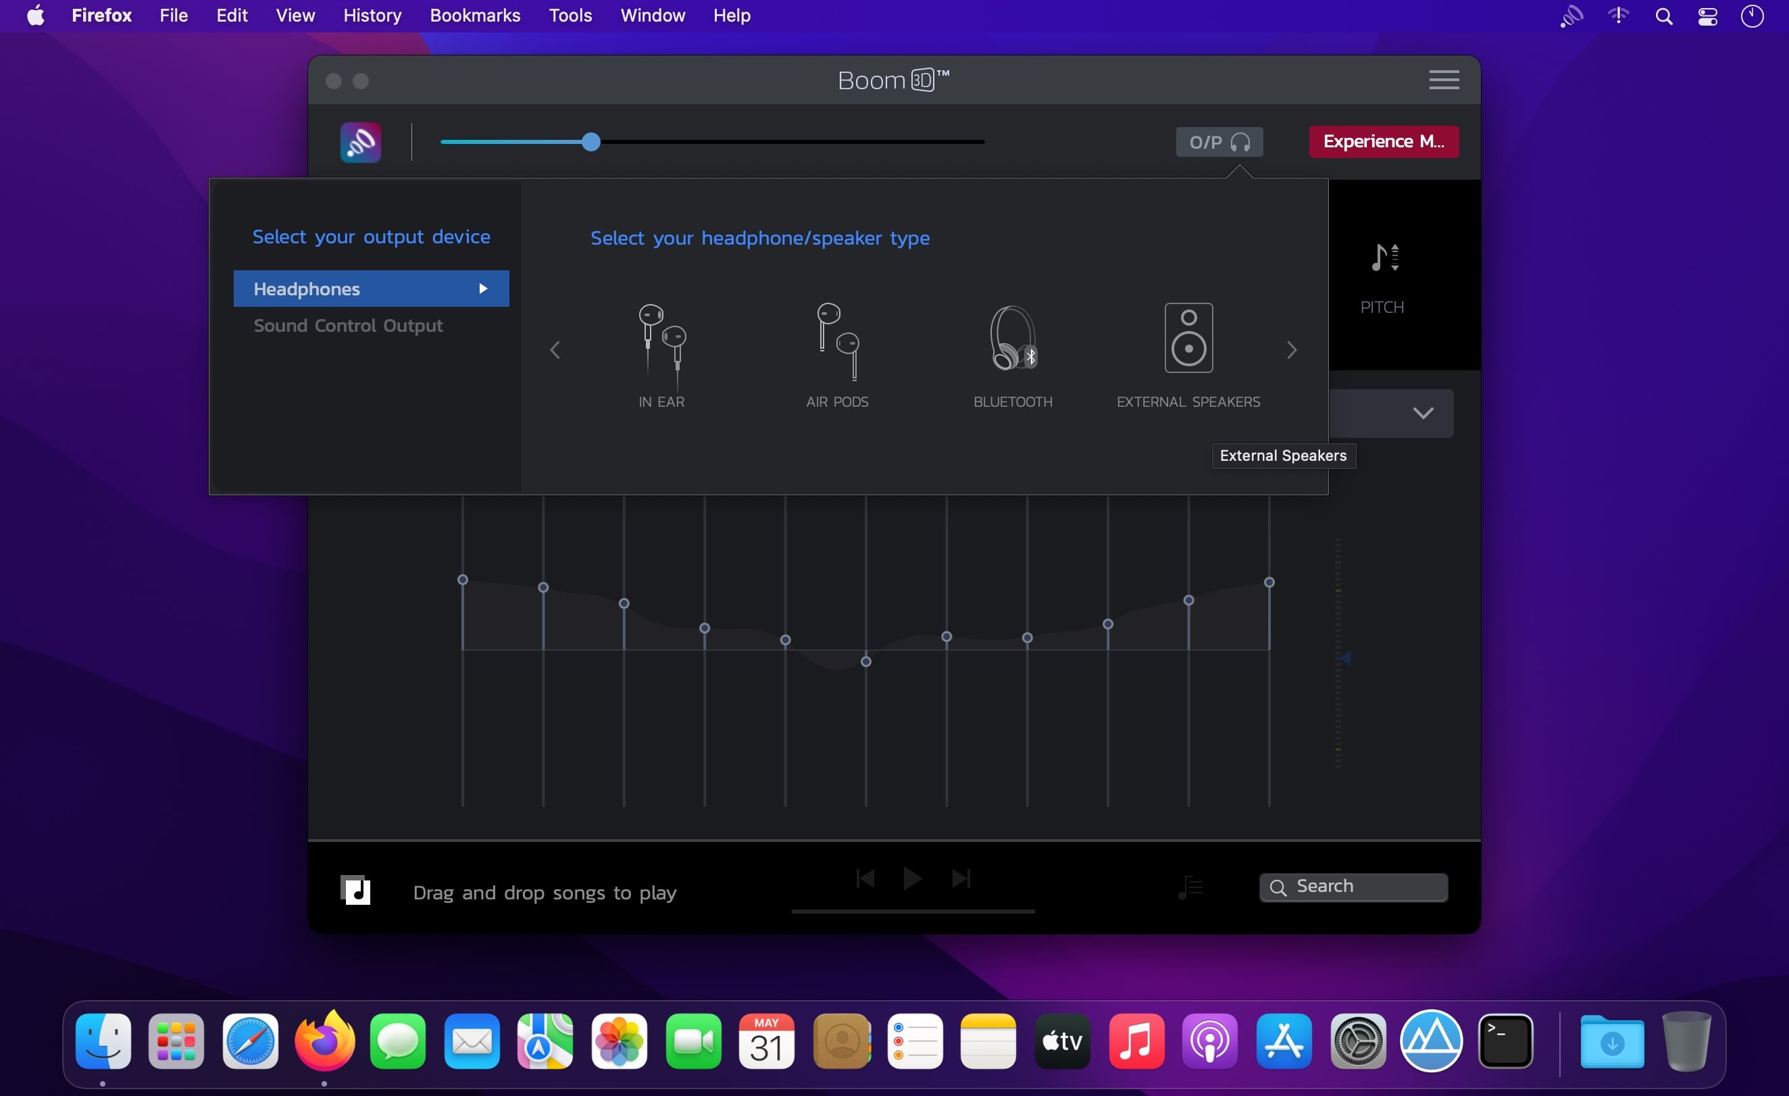Open the File menu
Viewport: 1789px width, 1096px height.
(x=174, y=16)
